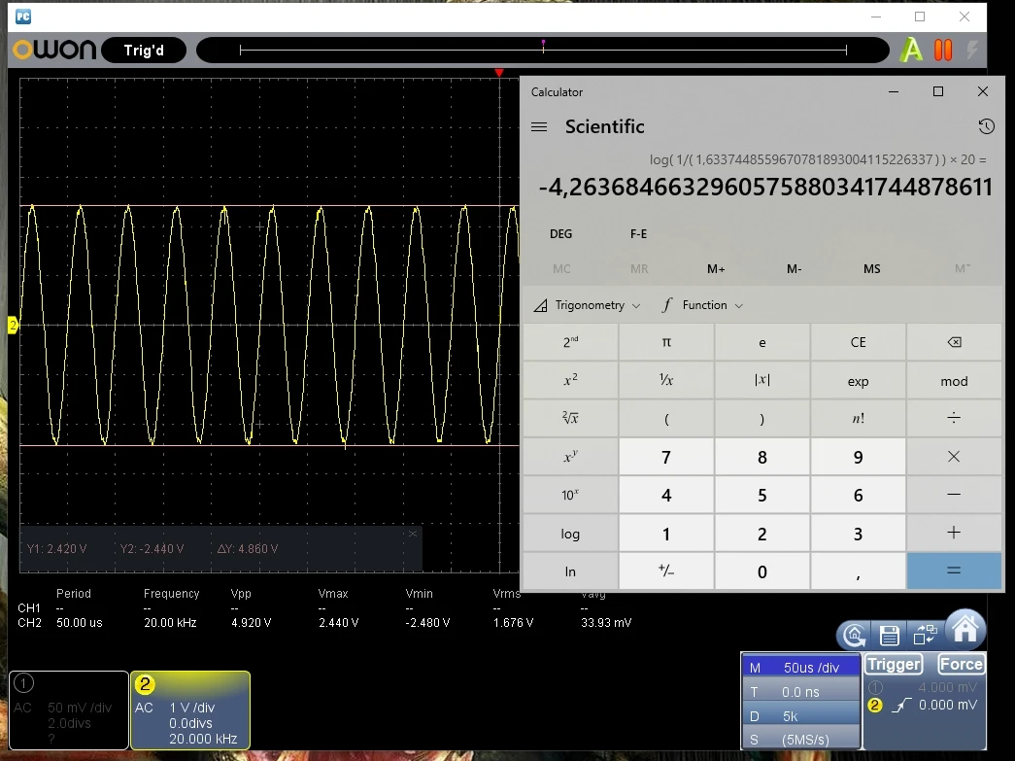Screen dimensions: 1015x761
Task: Toggle the DEG angle unit mode
Action: tap(560, 233)
